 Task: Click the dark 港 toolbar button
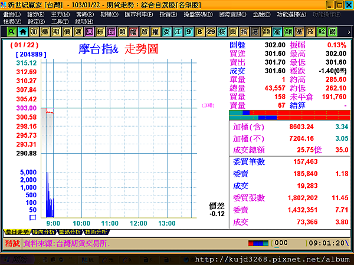click(255, 32)
